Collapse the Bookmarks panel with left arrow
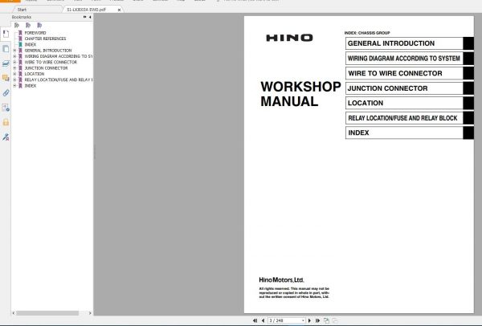 point(90,17)
